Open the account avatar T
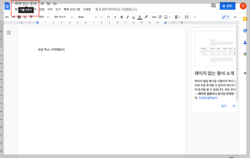The image size is (250, 158). (243, 6)
